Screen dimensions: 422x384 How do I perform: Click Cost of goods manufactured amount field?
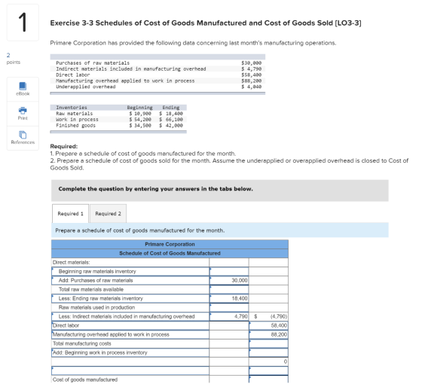268,379
